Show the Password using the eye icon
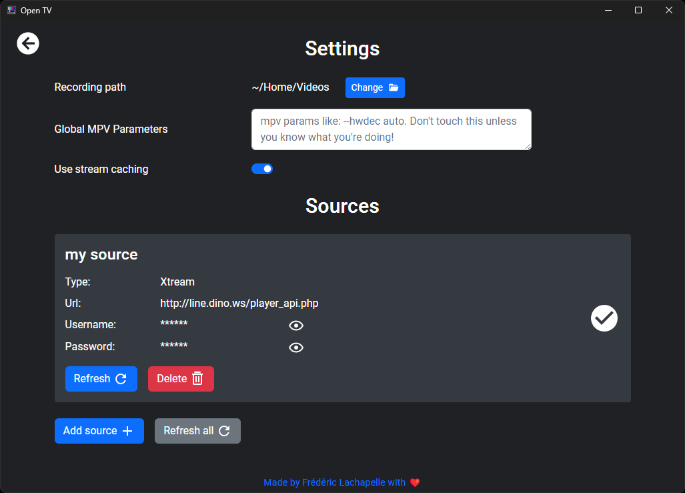 296,347
